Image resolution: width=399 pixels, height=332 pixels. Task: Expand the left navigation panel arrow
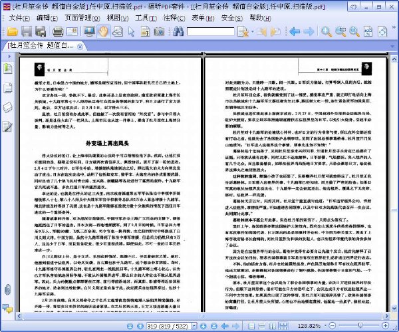point(9,57)
